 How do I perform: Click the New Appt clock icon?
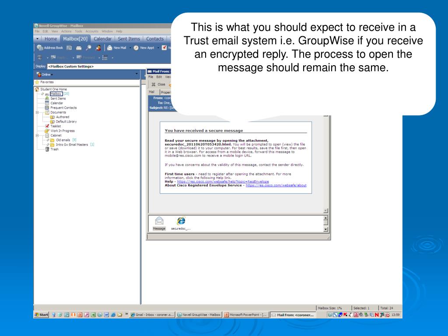click(x=136, y=48)
